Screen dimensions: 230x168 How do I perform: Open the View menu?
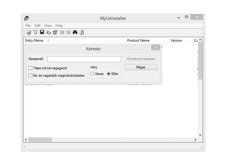coord(48,25)
